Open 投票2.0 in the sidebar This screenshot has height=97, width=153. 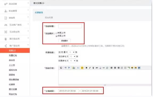[x=15, y=50]
